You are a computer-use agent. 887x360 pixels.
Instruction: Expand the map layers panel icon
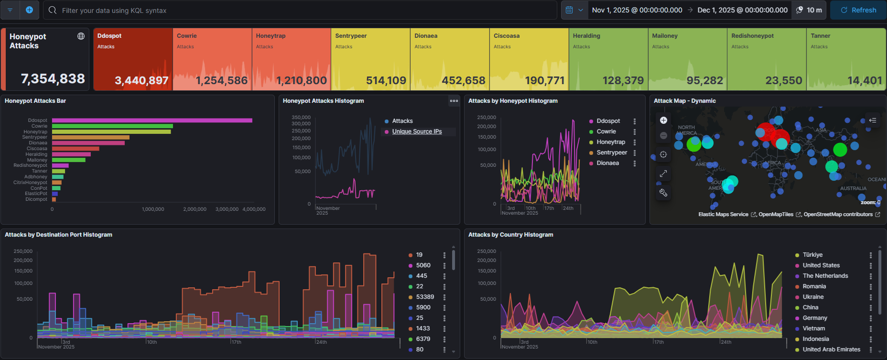click(x=872, y=120)
